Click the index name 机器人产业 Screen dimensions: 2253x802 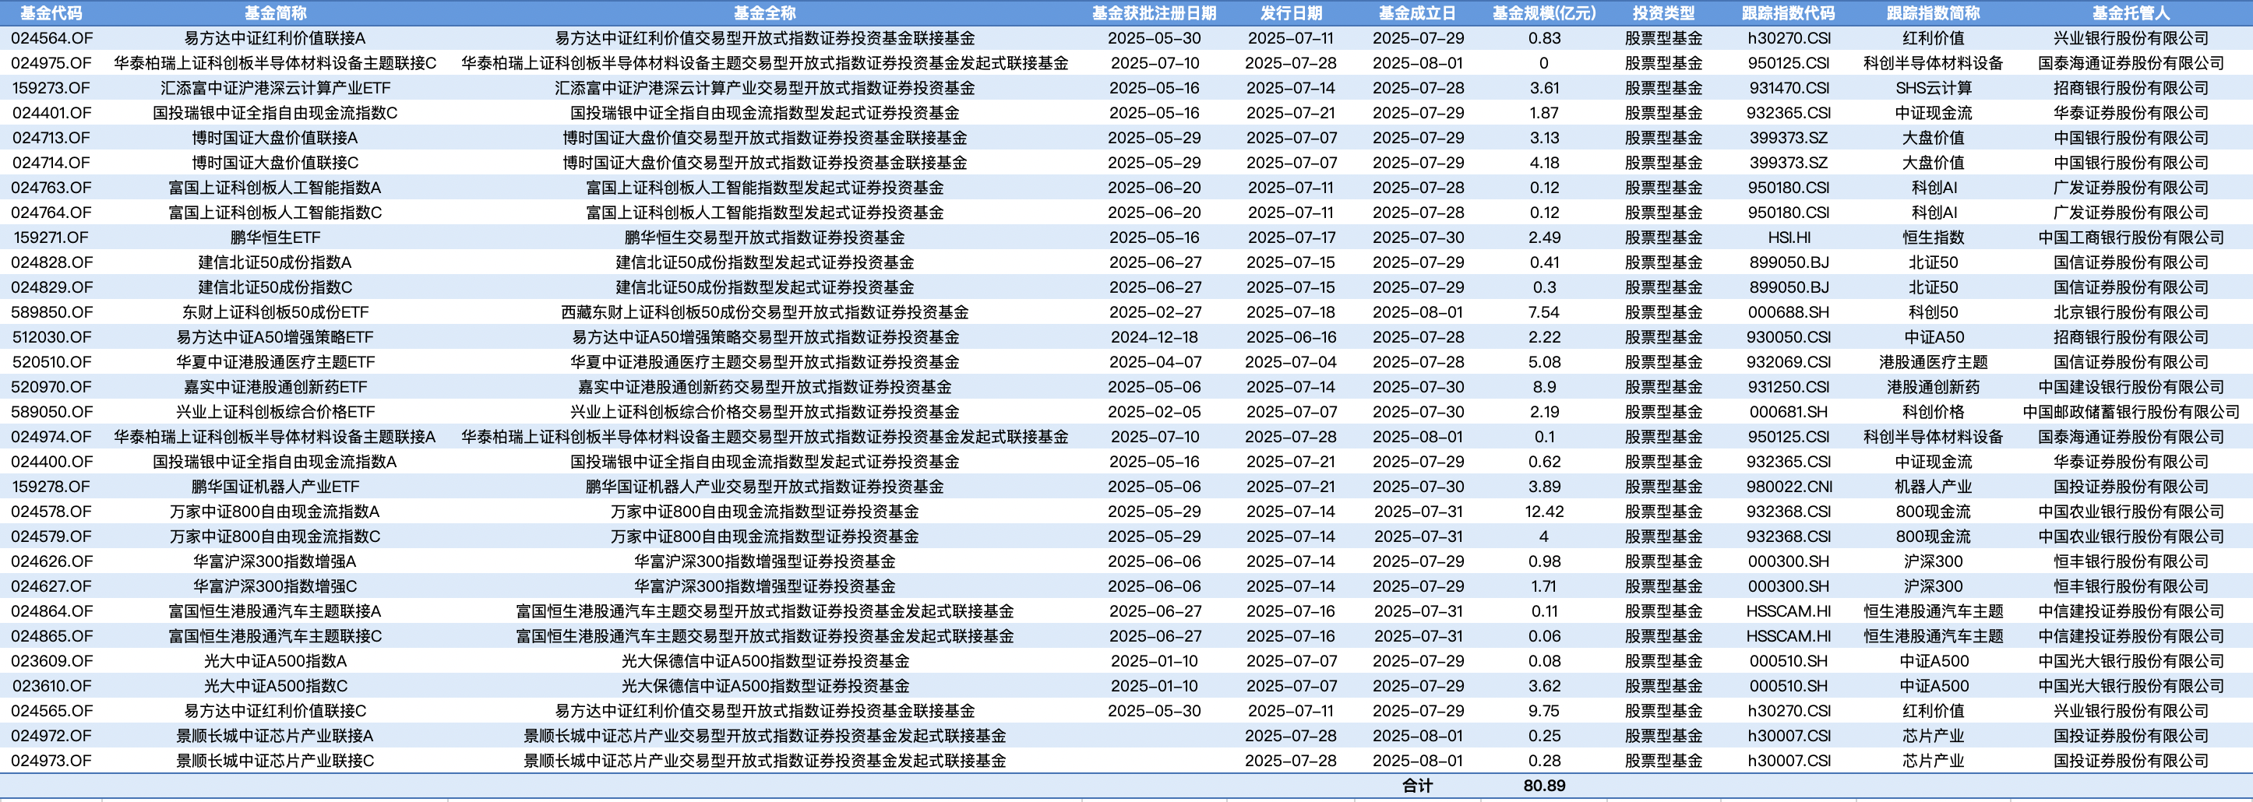click(1933, 487)
